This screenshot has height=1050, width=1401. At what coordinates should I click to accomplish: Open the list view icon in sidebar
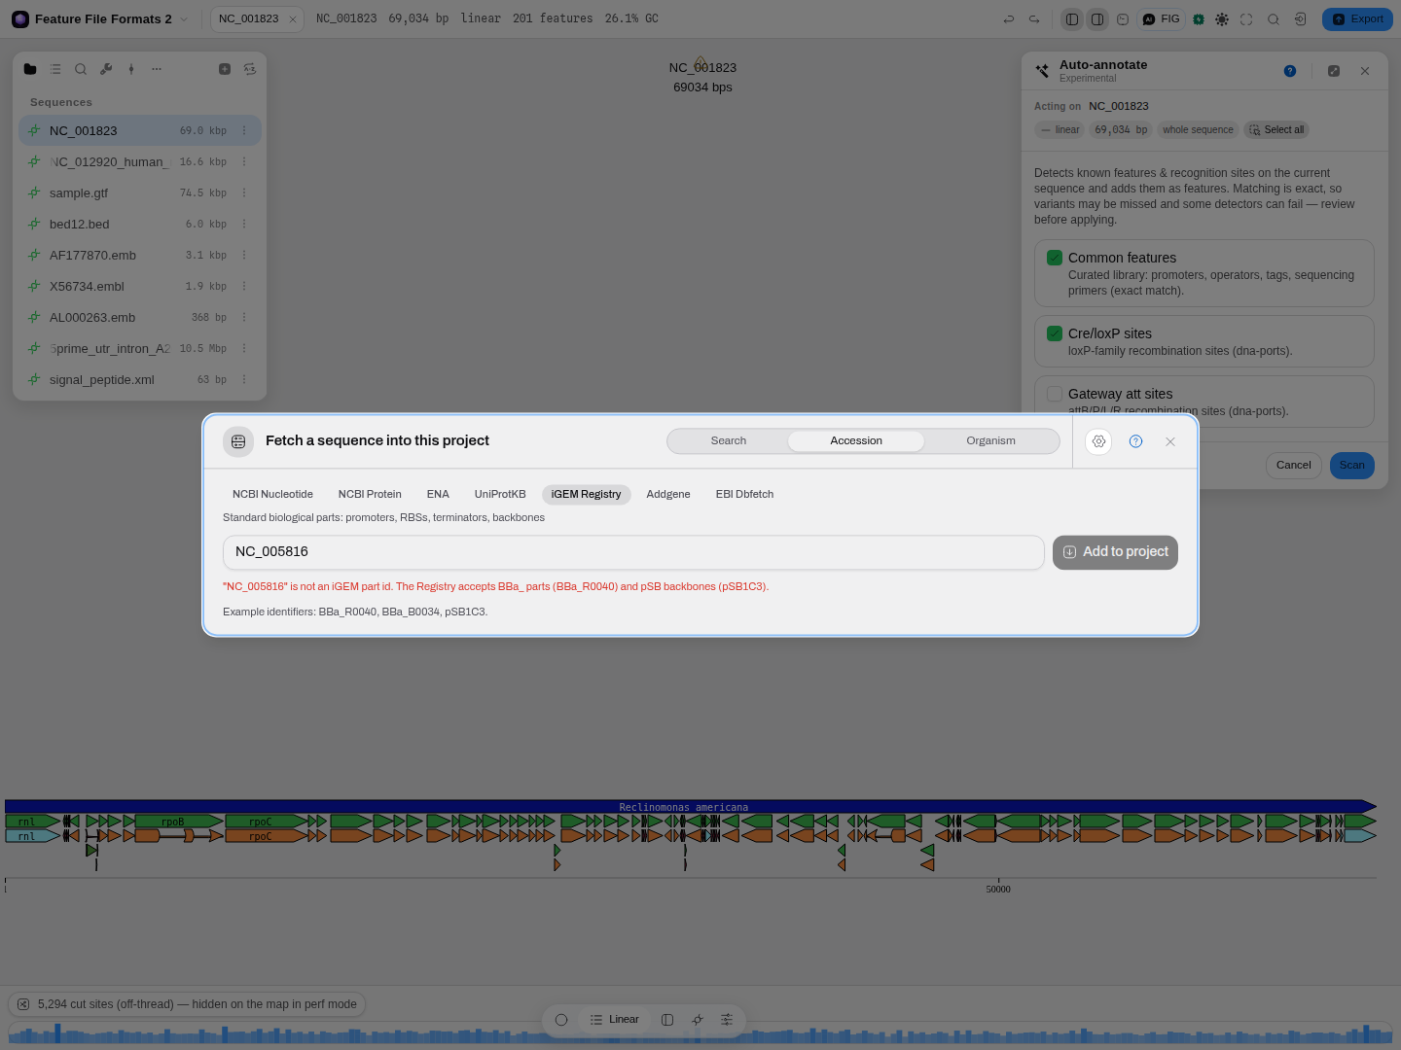(55, 69)
